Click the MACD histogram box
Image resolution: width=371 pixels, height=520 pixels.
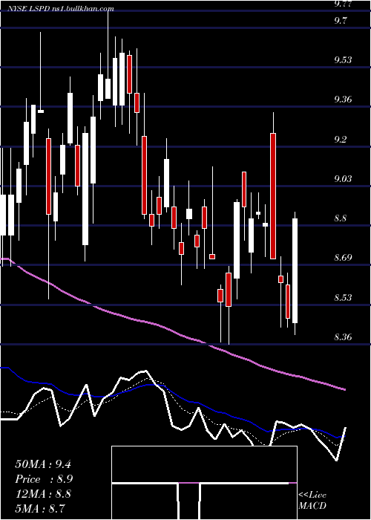pos(204,483)
